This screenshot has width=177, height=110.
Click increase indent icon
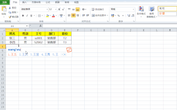tap(88, 15)
